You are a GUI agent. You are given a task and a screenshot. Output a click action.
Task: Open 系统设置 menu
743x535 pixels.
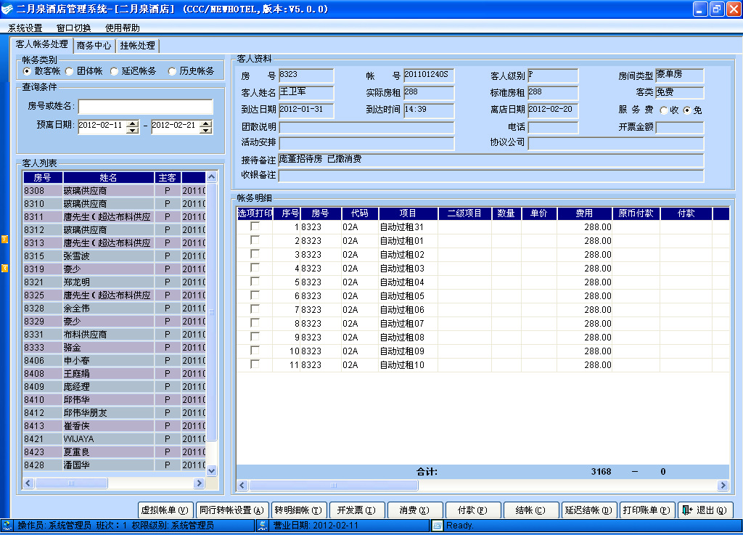pyautogui.click(x=25, y=28)
